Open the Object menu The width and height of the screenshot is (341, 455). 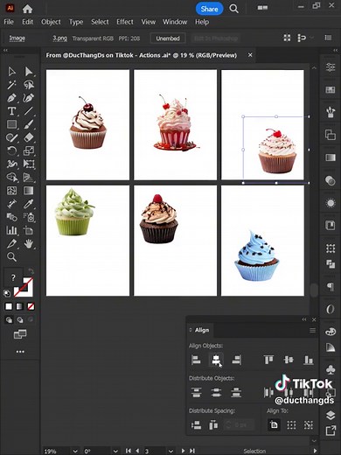coord(51,22)
